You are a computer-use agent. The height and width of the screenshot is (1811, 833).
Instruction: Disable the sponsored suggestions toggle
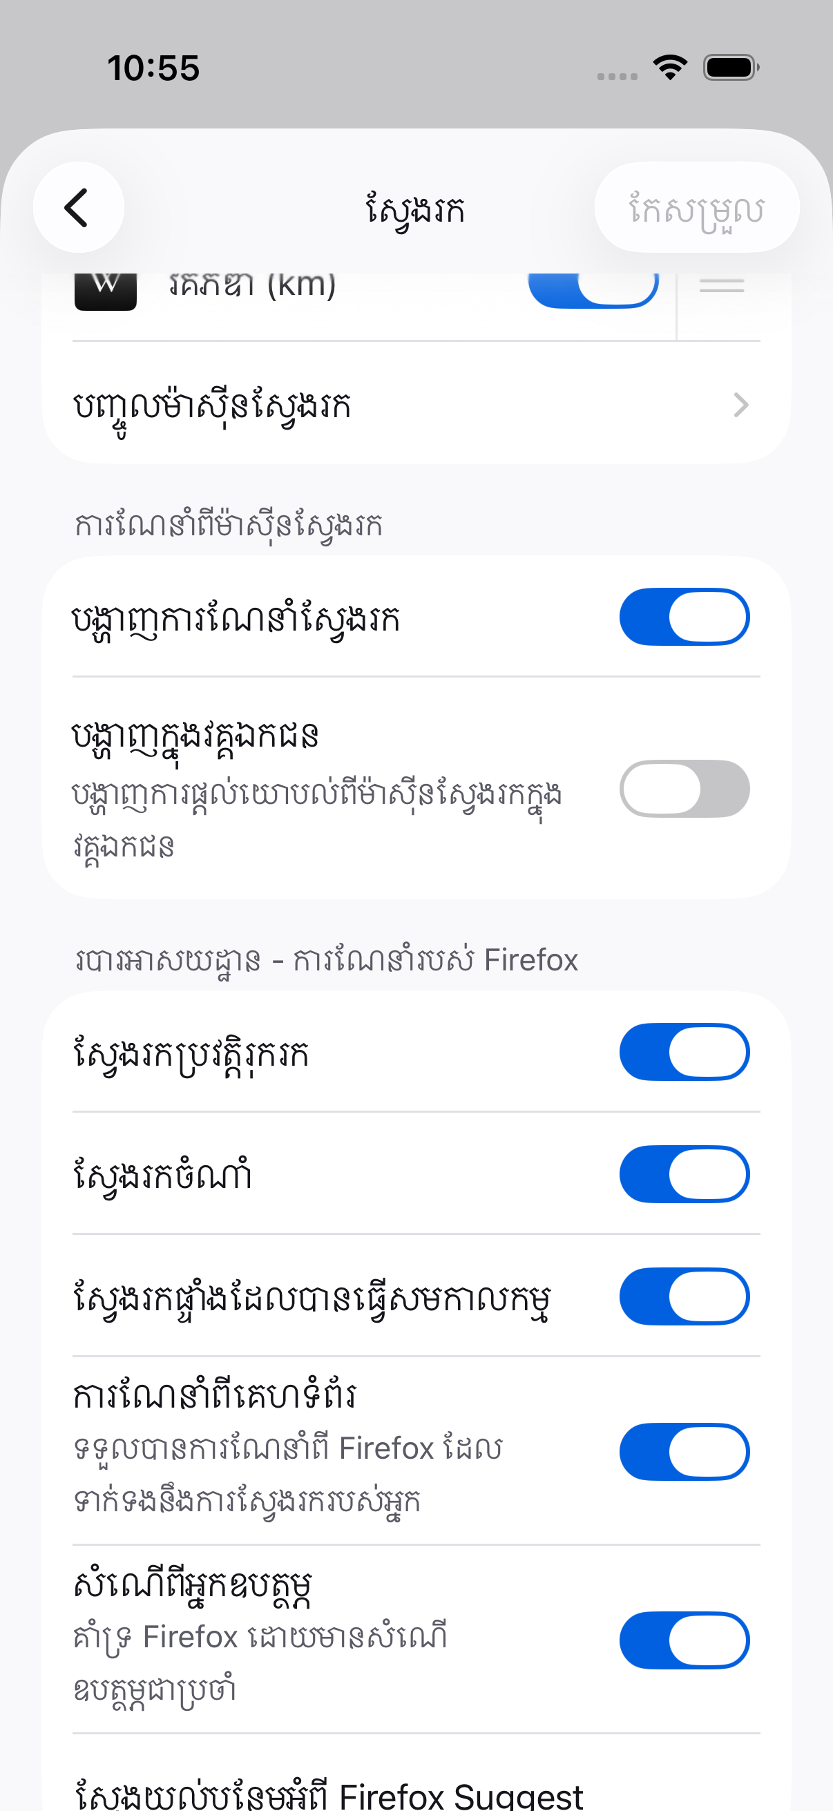coord(684,1640)
